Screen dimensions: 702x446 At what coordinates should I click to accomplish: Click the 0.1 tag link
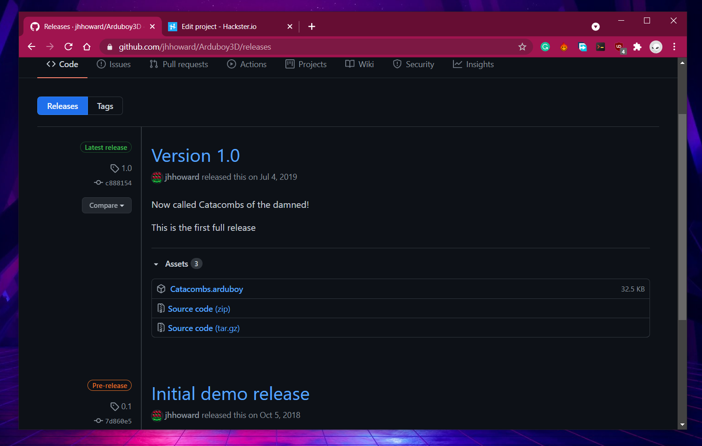point(121,406)
